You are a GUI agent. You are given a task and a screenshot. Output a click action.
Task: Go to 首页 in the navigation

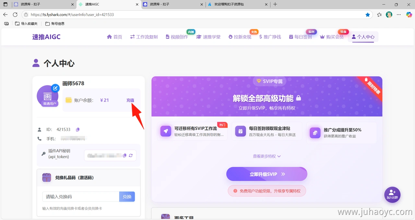[114, 37]
